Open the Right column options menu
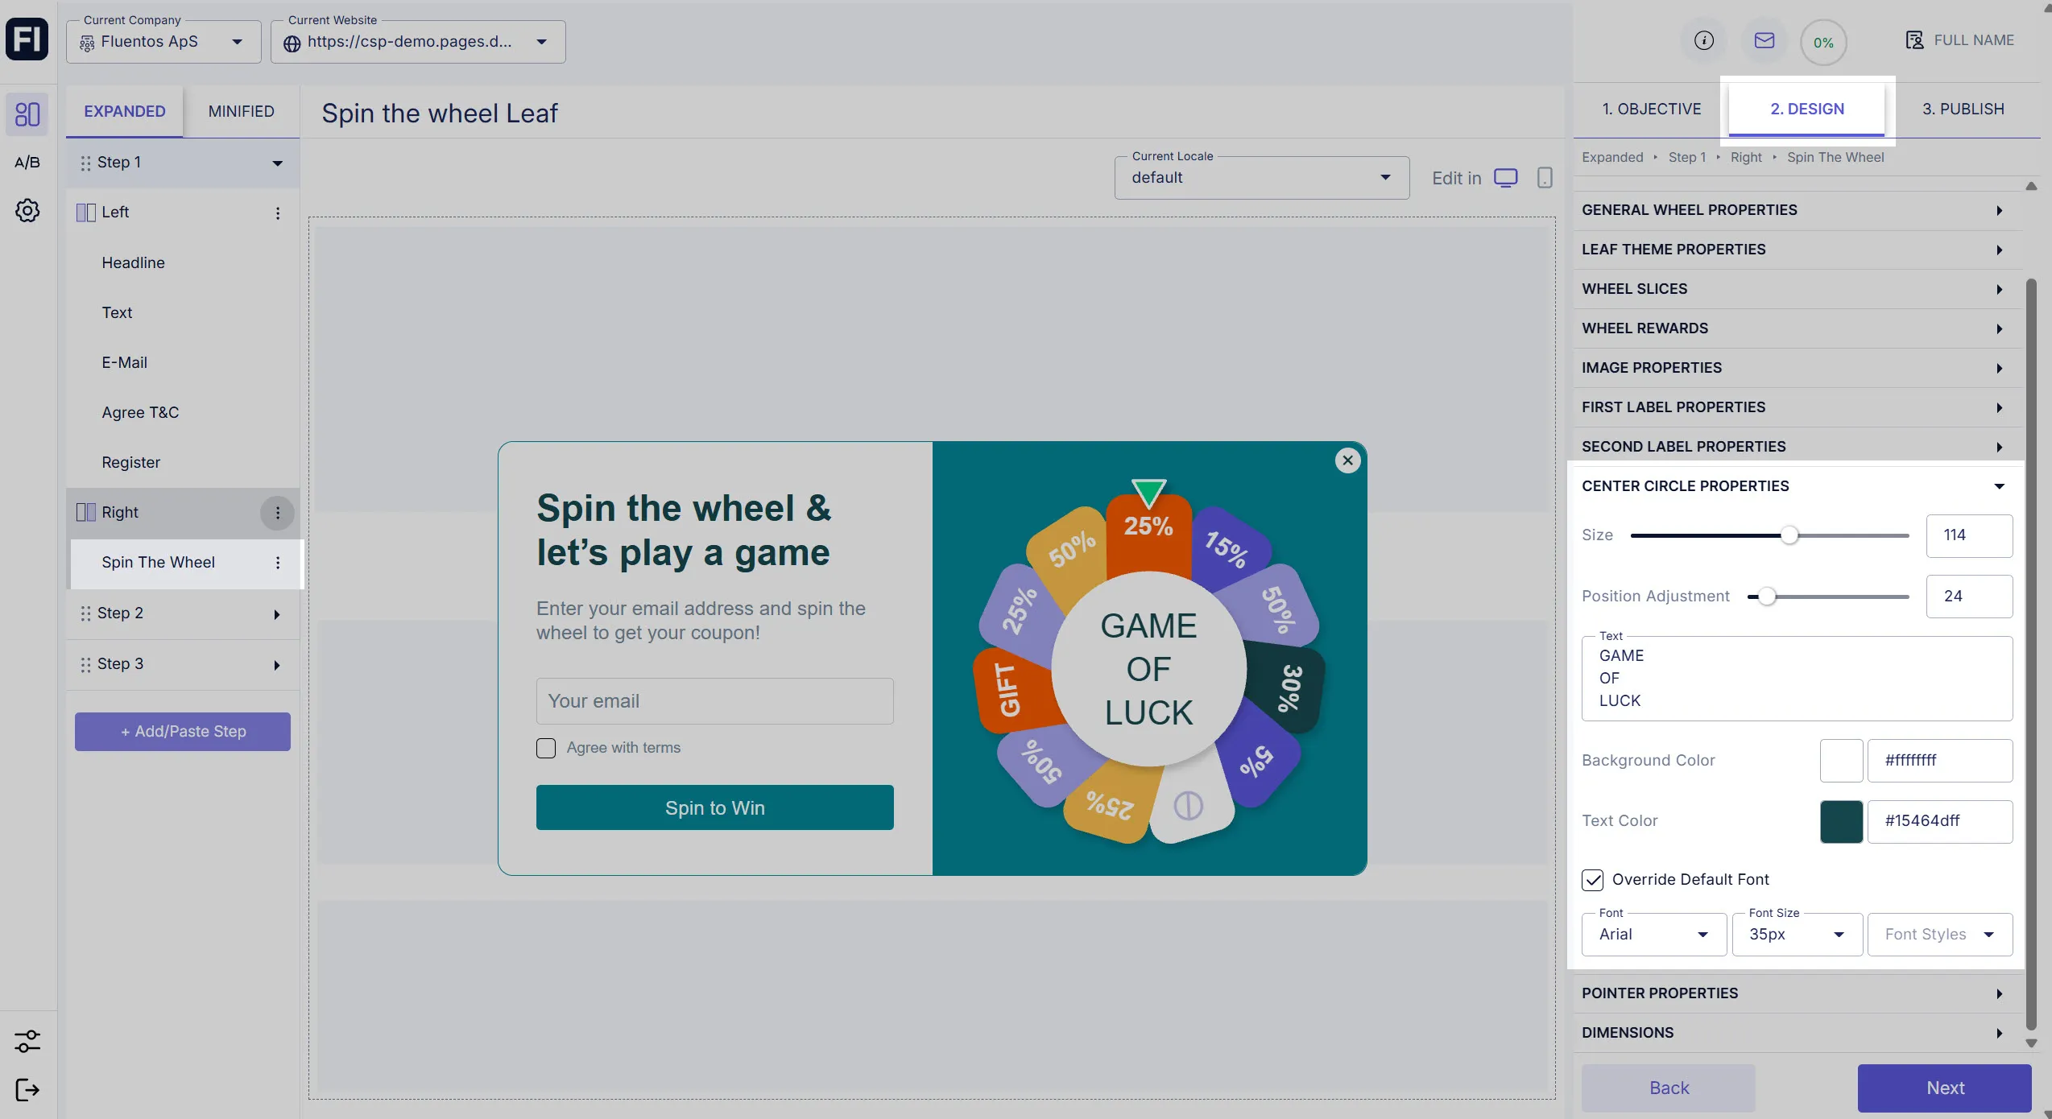The height and width of the screenshot is (1119, 2052). [278, 513]
